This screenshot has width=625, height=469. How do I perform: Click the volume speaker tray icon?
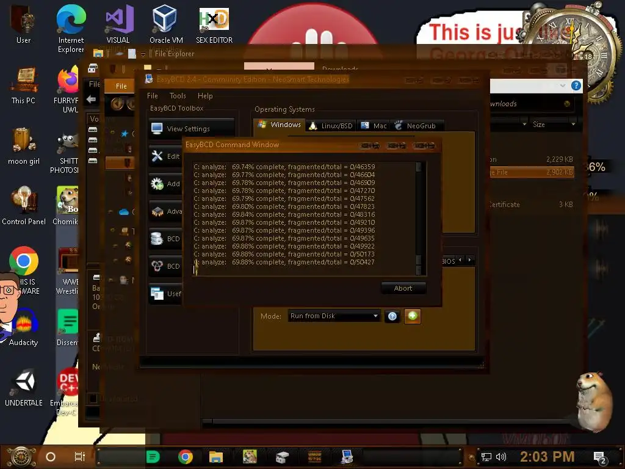(x=500, y=457)
